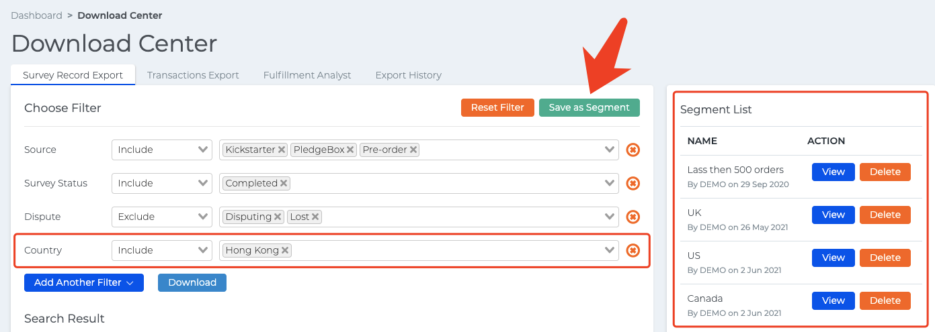The width and height of the screenshot is (935, 332).
Task: View the UK segment
Action: (x=833, y=215)
